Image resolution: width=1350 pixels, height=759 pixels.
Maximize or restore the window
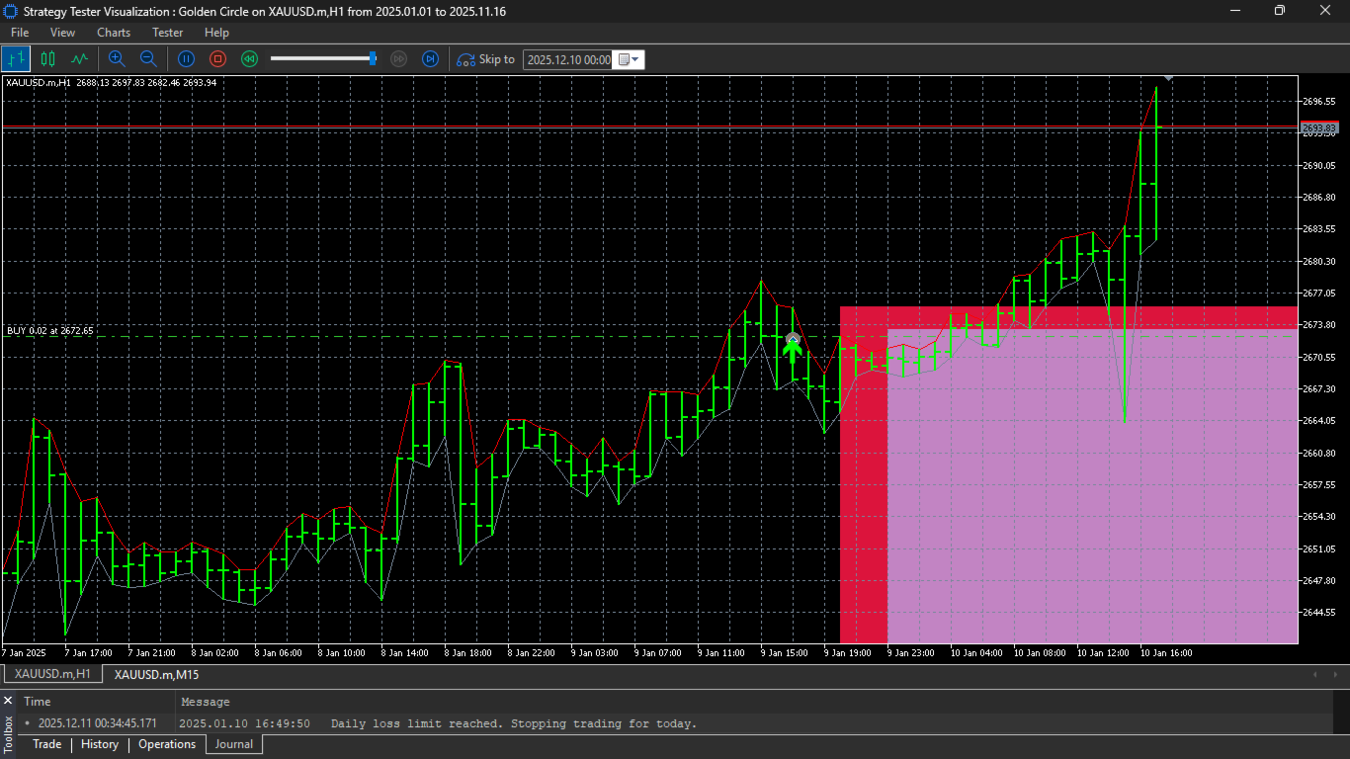[1279, 10]
